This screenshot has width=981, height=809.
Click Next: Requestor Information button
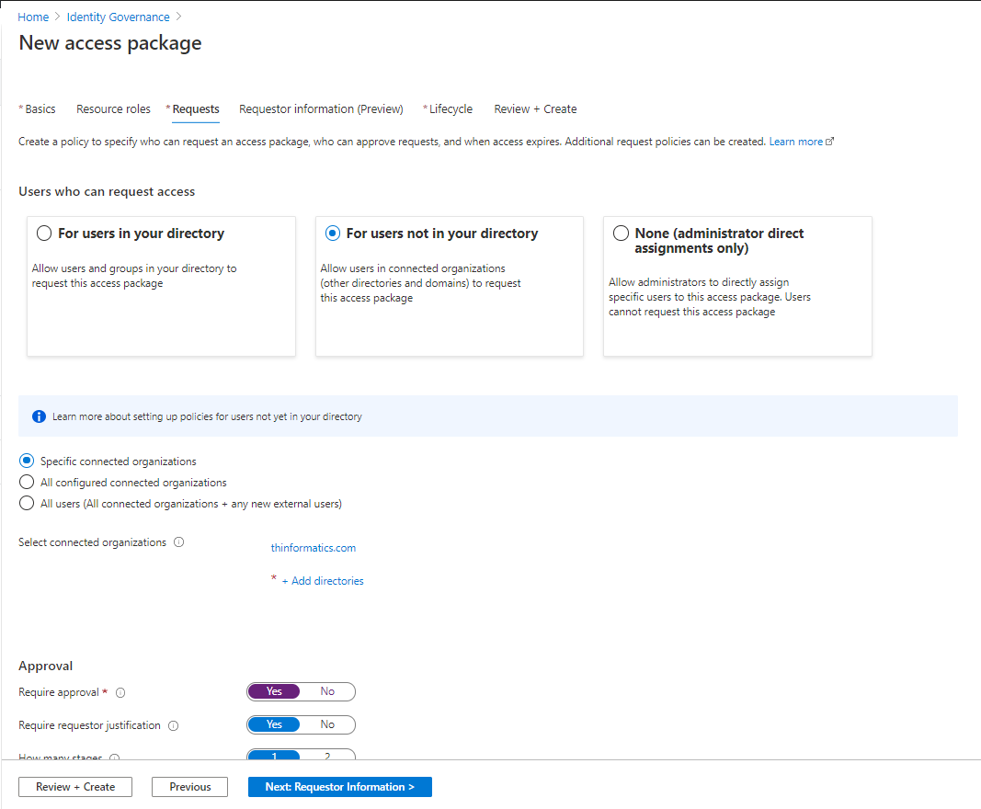point(340,787)
